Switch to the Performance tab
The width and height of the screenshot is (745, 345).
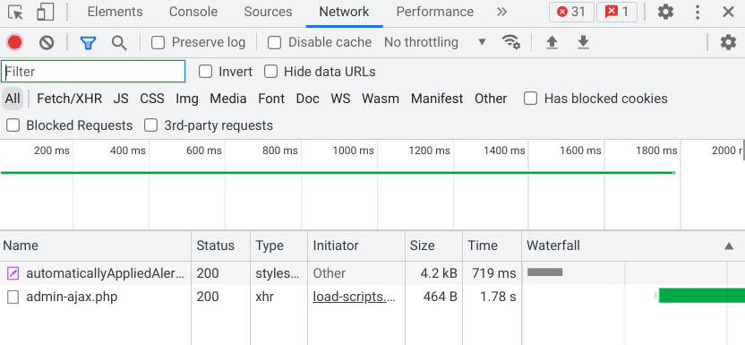point(435,12)
